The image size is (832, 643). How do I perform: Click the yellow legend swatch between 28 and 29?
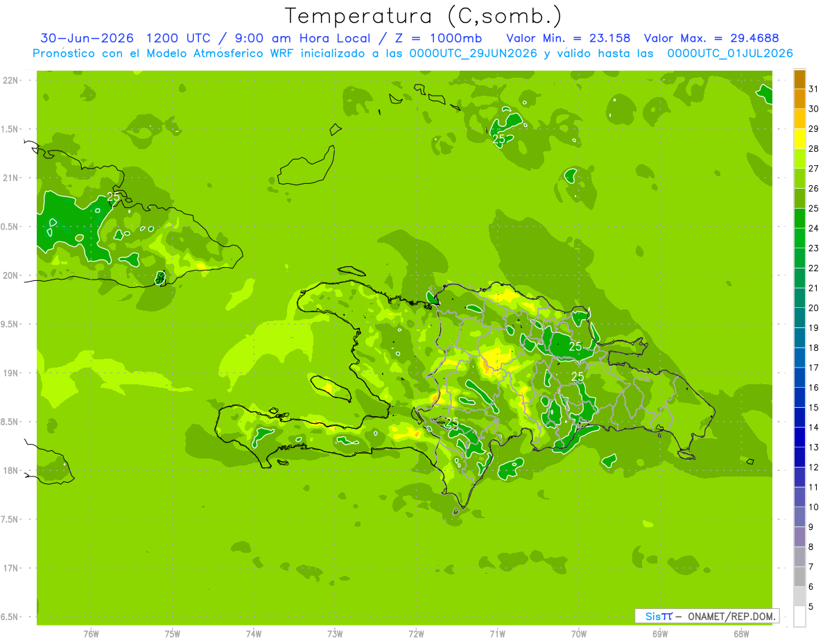click(799, 139)
